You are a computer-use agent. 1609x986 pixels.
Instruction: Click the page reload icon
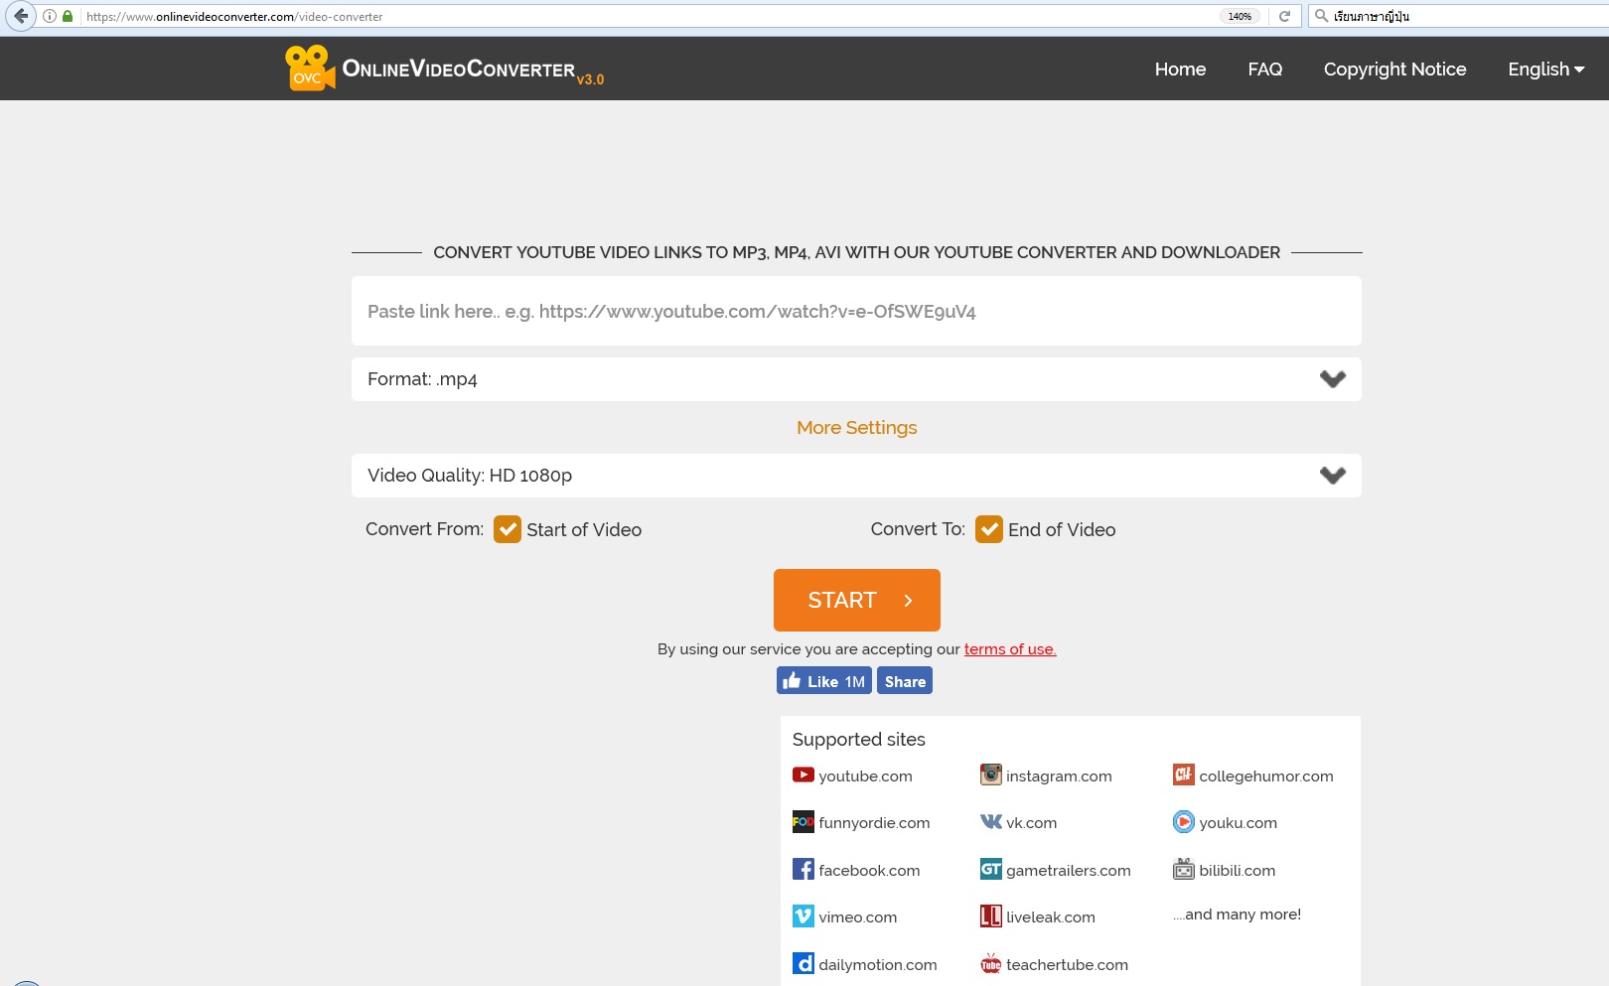click(1284, 16)
